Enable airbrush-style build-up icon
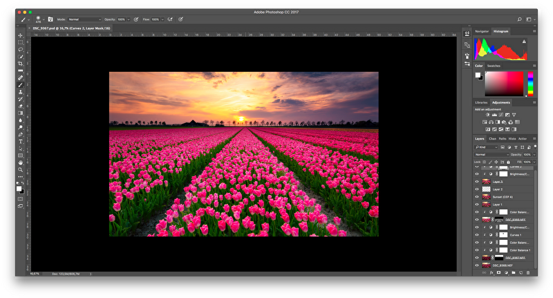The width and height of the screenshot is (553, 298). pos(170,19)
